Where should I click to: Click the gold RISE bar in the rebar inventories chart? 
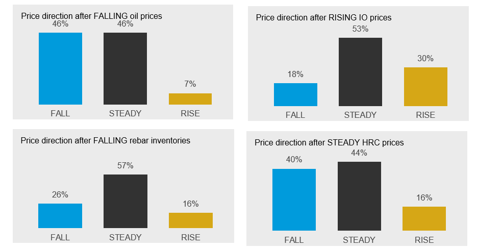click(191, 220)
